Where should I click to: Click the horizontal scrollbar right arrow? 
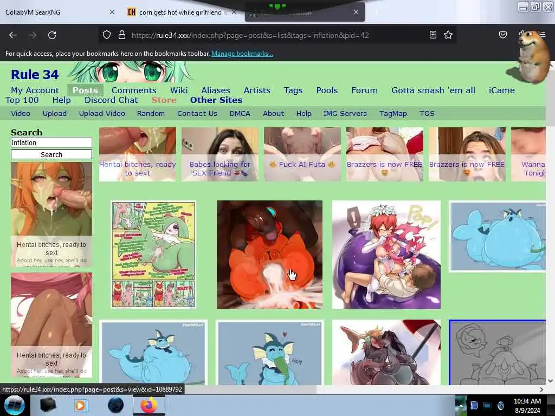(541, 389)
